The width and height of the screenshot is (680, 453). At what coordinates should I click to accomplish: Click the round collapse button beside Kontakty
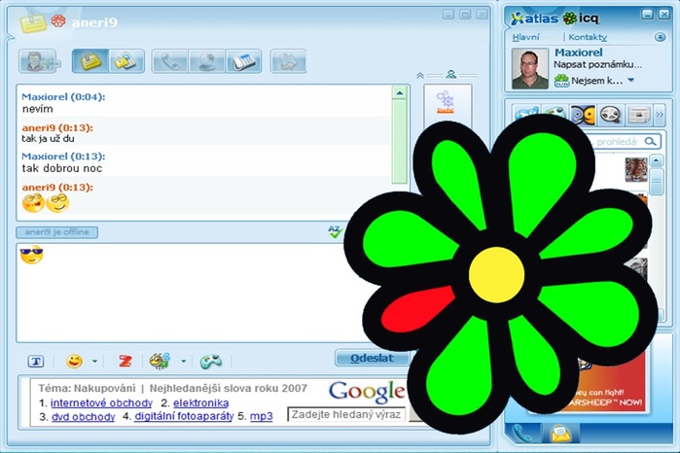660,37
